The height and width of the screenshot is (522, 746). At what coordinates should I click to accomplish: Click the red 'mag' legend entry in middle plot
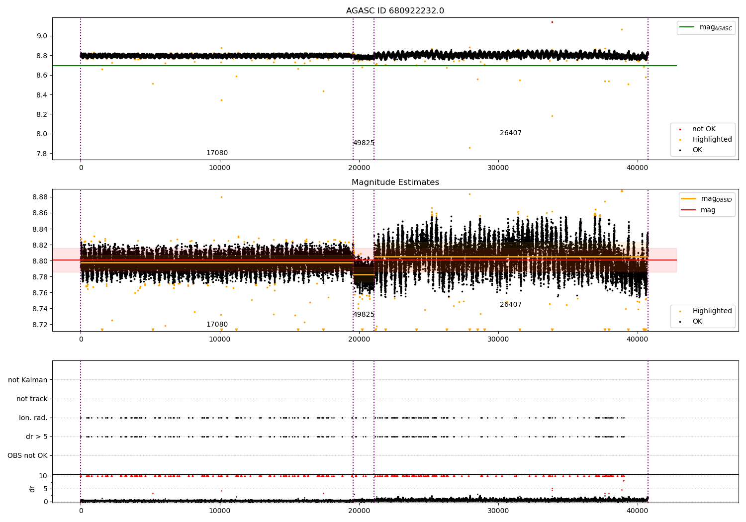coord(698,210)
